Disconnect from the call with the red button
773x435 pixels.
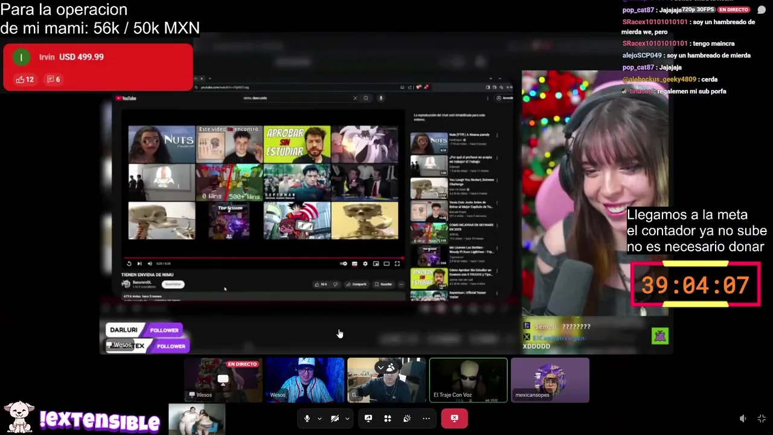454,418
